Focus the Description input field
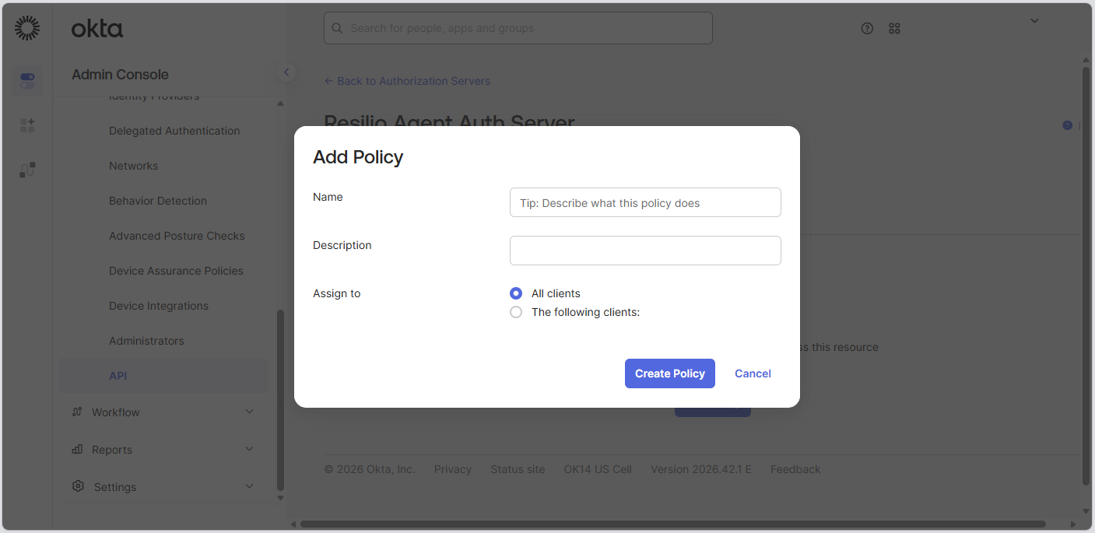Screen dimensions: 1095x533 pos(645,251)
